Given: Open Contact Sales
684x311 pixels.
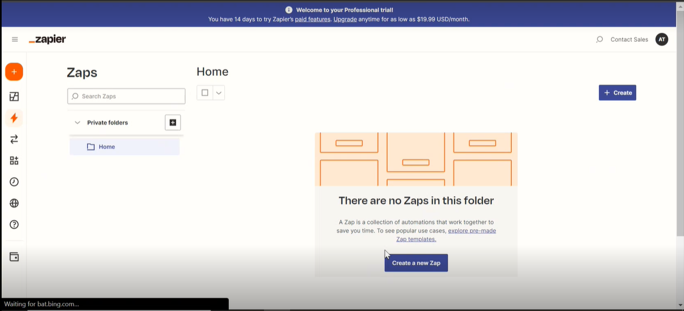Looking at the screenshot, I should pos(629,40).
